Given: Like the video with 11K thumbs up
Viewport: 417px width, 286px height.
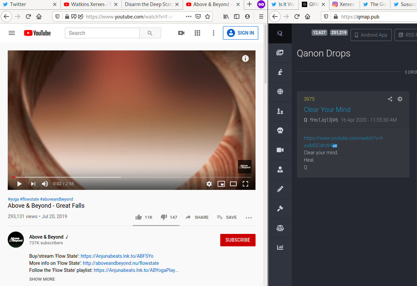Looking at the screenshot, I should pos(144,217).
